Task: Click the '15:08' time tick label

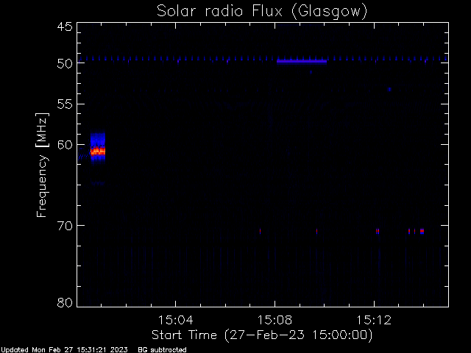Action: pyautogui.click(x=275, y=320)
